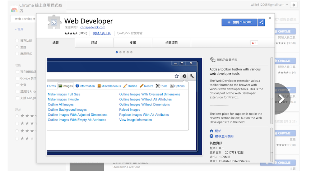Click the home icon beside 網站
311x171 pixels.
tap(211, 131)
